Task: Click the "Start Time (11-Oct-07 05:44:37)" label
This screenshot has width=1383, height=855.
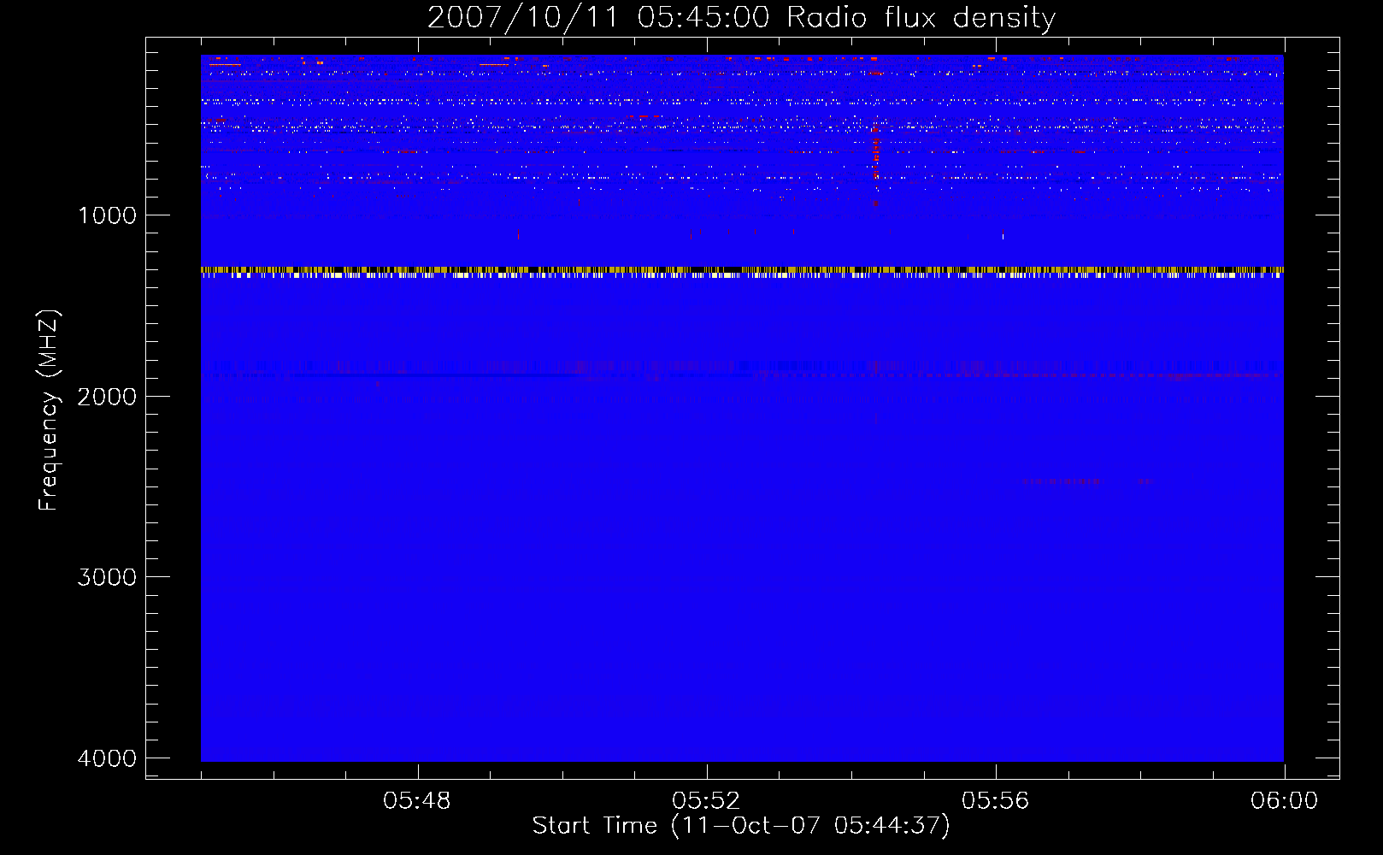Action: [x=741, y=825]
